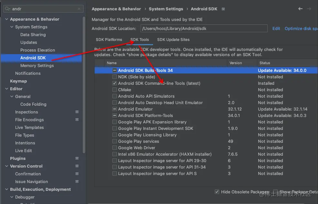Click the search magnifier icon in the settings search
Screen dimensions: 318x204
click(7, 9)
